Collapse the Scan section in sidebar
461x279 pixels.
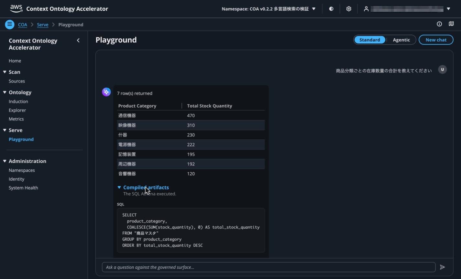pos(5,72)
